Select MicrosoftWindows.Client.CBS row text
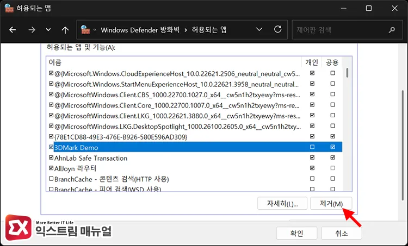 [x=177, y=95]
